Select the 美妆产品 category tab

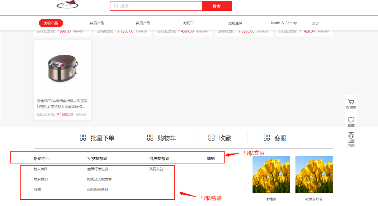[51, 23]
